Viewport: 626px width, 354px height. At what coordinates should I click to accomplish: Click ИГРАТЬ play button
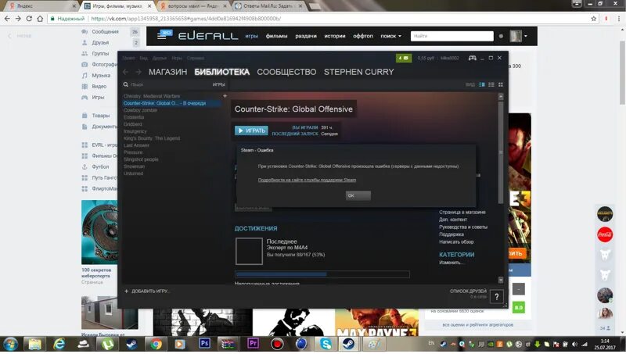[x=251, y=131]
